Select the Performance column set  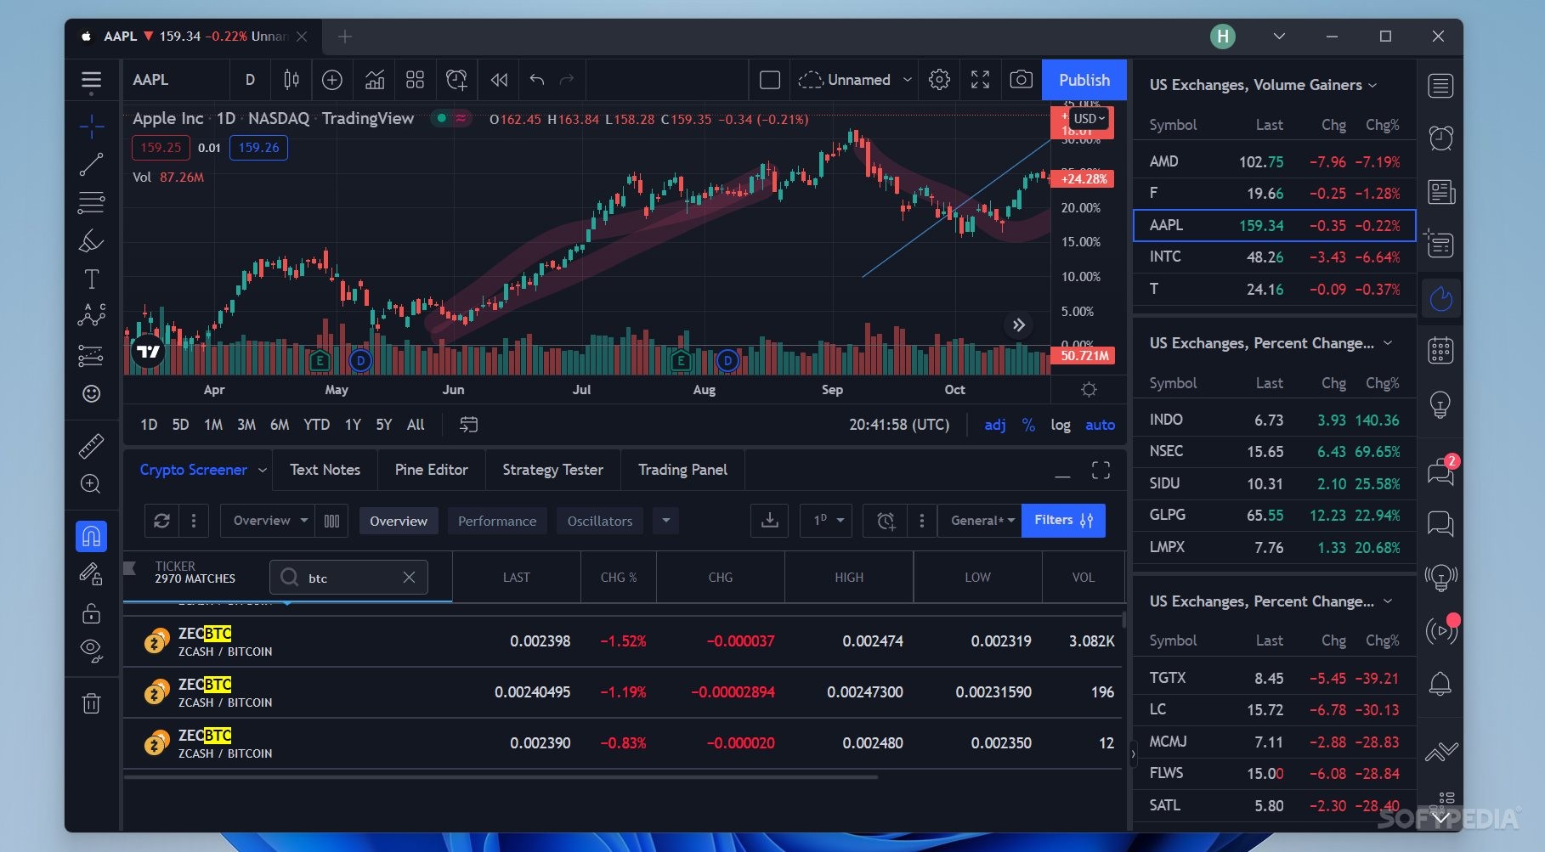pyautogui.click(x=497, y=521)
